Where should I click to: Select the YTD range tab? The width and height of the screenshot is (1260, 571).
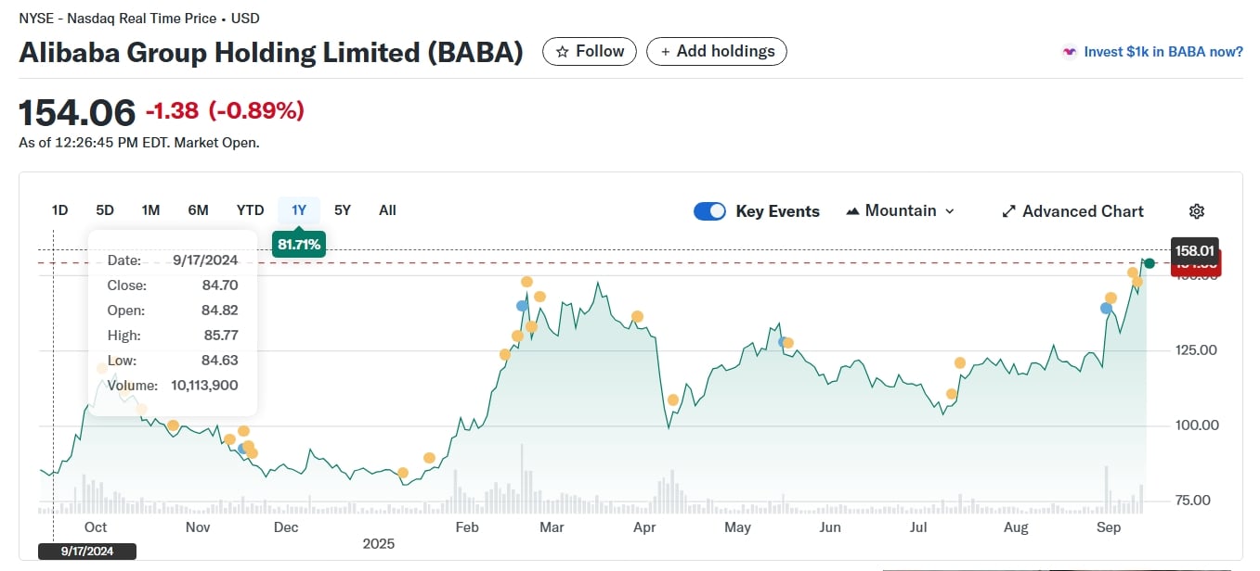(250, 210)
